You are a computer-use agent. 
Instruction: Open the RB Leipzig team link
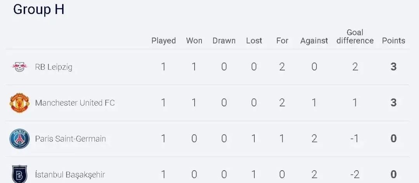point(54,67)
